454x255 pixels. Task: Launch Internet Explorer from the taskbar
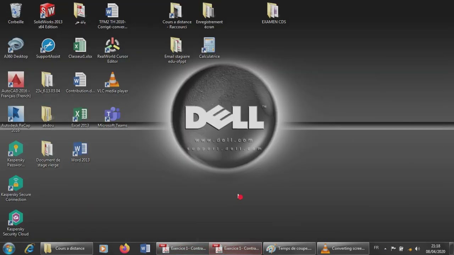[29, 248]
